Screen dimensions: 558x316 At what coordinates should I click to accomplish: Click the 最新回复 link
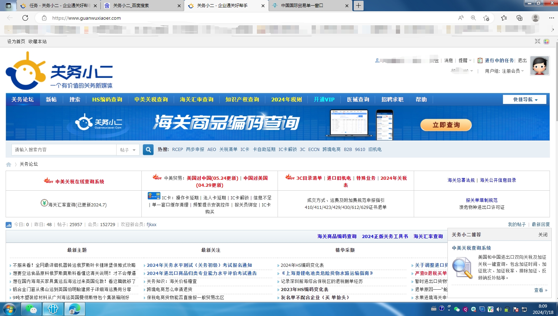point(541,224)
